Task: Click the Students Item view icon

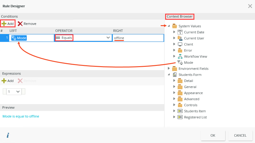Action: [x=180, y=111]
